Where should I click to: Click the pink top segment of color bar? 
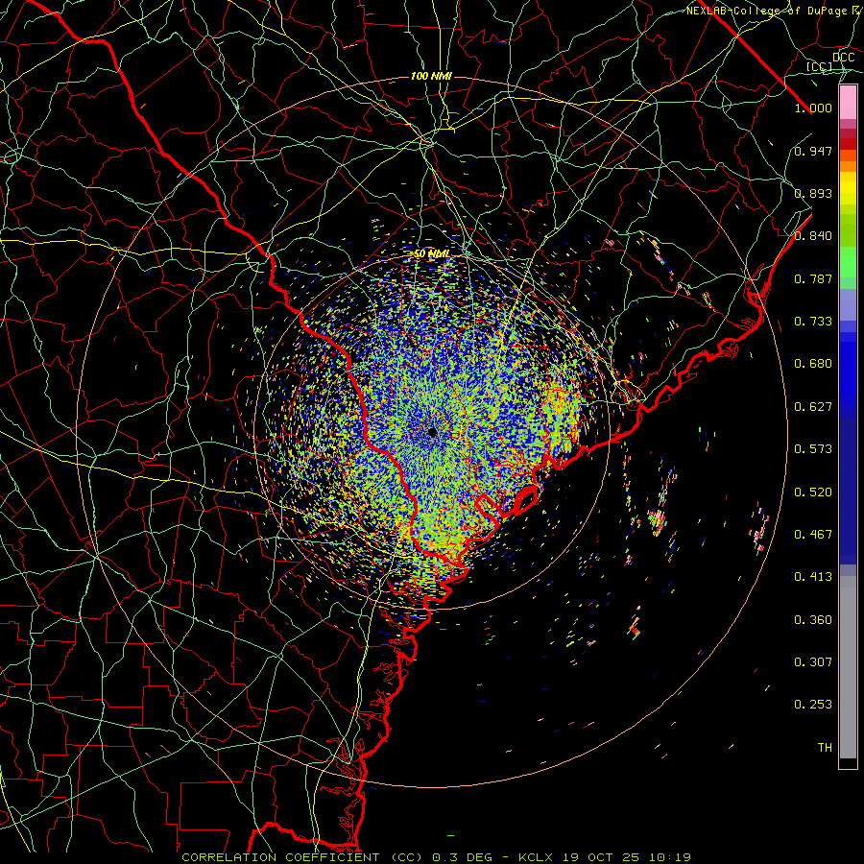click(x=848, y=103)
